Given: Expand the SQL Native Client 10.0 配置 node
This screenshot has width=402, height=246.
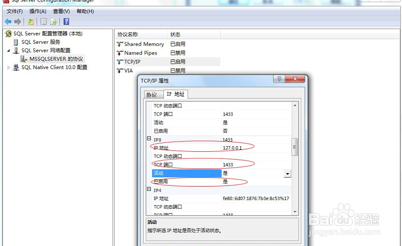Looking at the screenshot, I should (8, 68).
